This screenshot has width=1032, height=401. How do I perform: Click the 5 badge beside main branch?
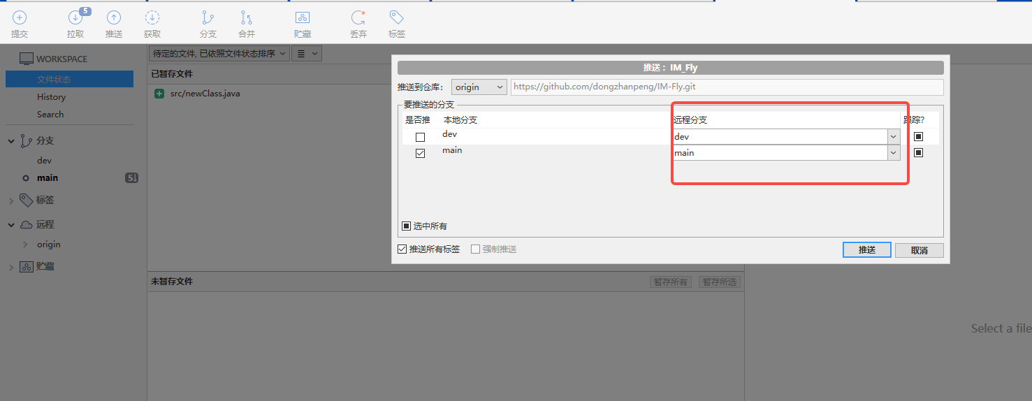131,178
